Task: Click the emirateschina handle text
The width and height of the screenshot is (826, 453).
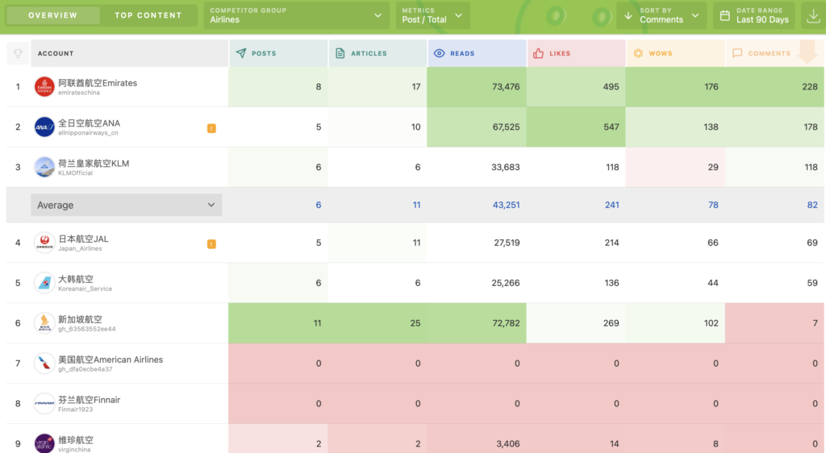Action: pos(79,93)
